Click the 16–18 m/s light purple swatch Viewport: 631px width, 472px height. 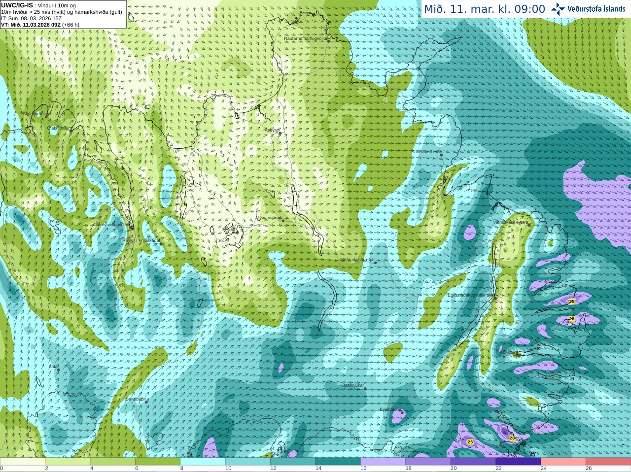[x=383, y=462]
